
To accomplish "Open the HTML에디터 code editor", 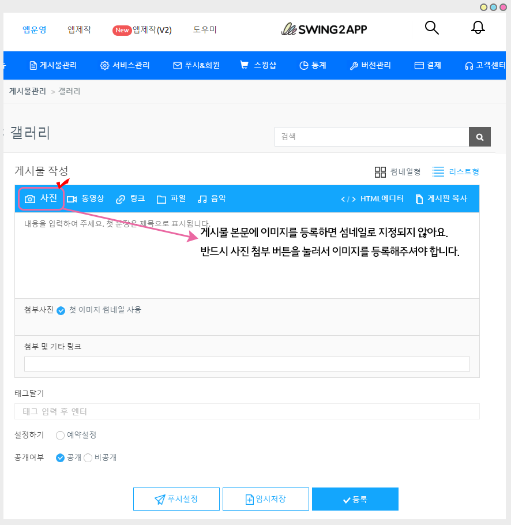I will click(x=373, y=198).
